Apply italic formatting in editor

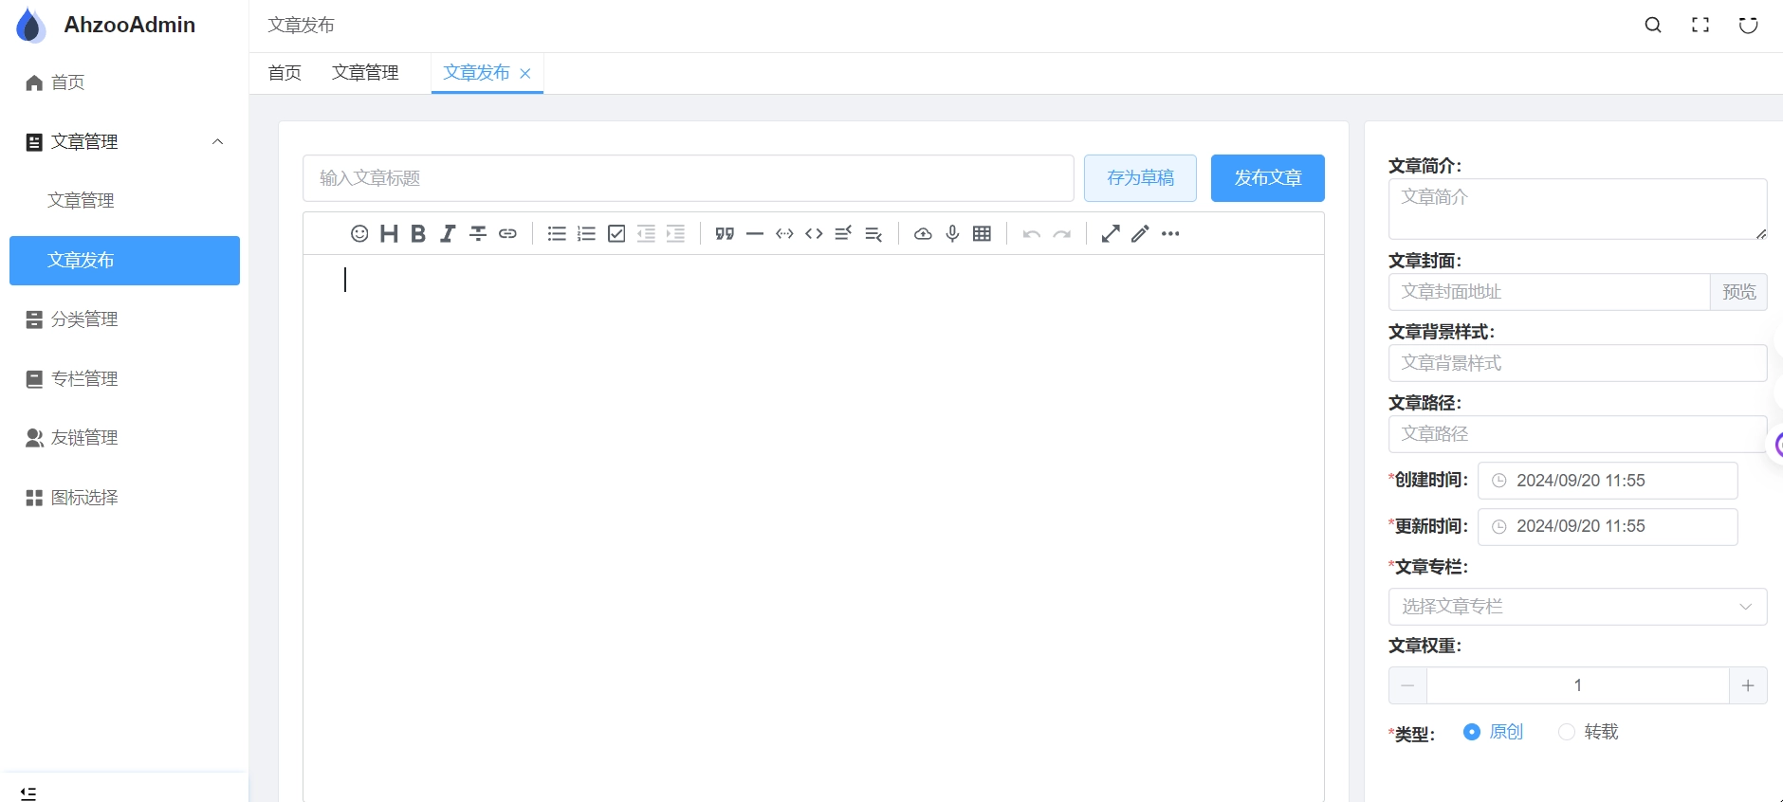point(448,234)
